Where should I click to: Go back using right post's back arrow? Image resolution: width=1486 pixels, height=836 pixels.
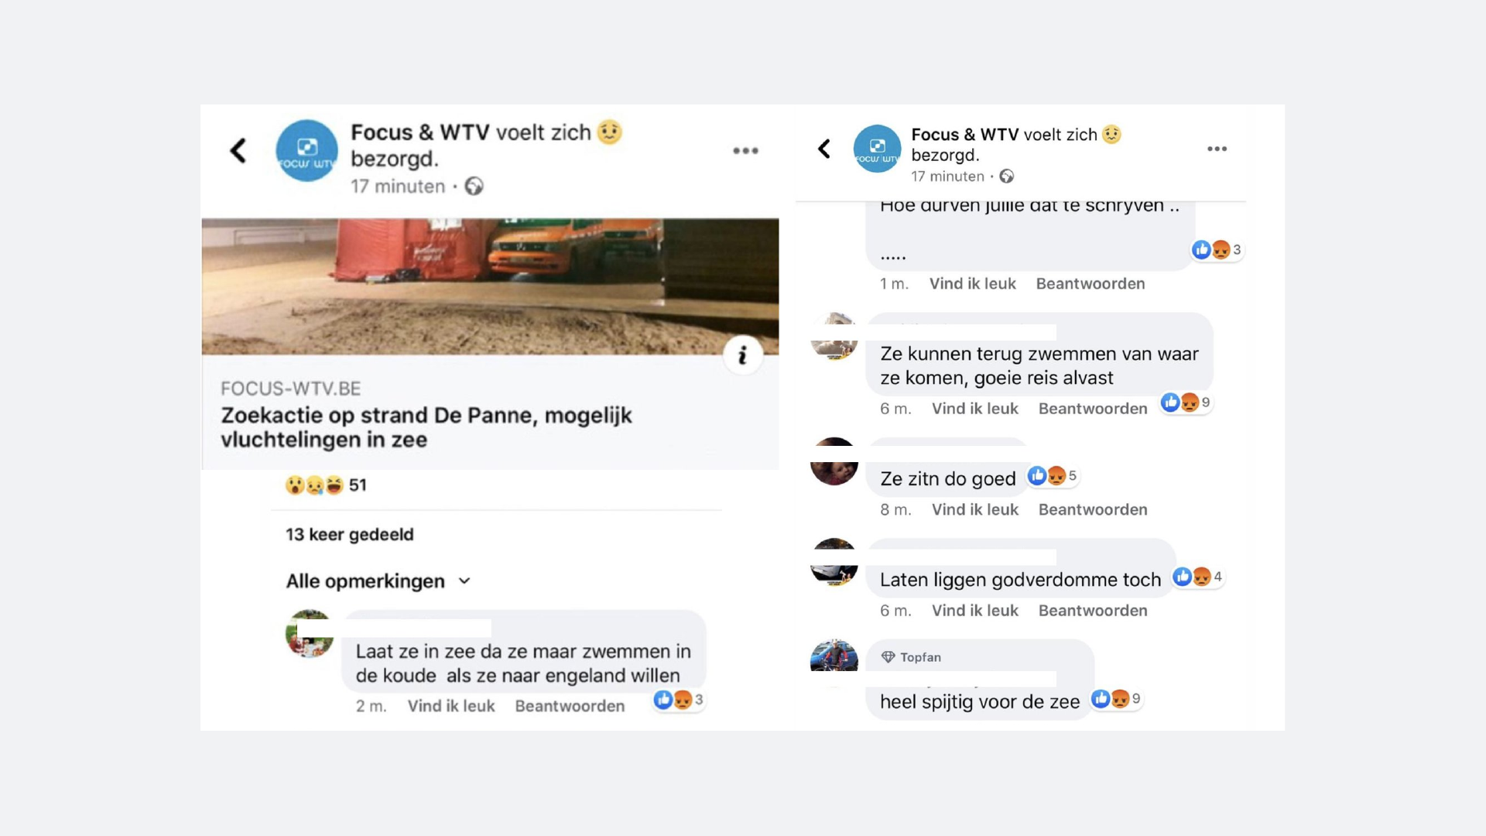click(x=824, y=149)
